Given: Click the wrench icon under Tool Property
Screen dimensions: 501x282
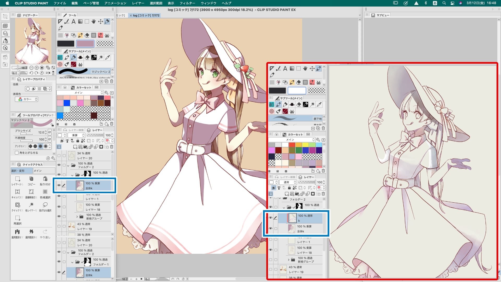Looking at the screenshot, I should (53, 158).
